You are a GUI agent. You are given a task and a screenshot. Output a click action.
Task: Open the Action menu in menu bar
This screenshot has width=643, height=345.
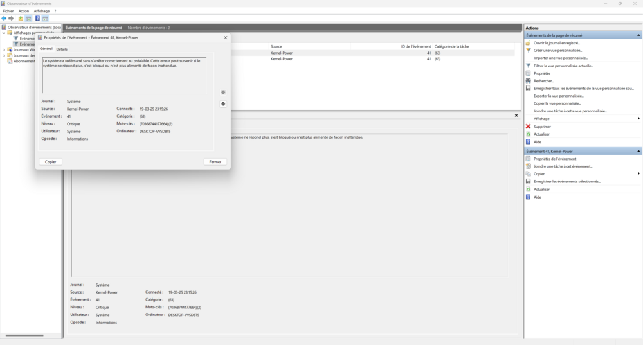[x=24, y=11]
